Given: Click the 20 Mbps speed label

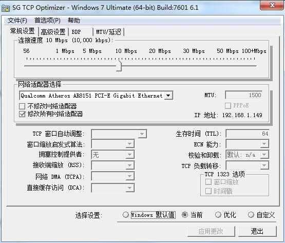Looking at the screenshot, I should (x=160, y=51).
